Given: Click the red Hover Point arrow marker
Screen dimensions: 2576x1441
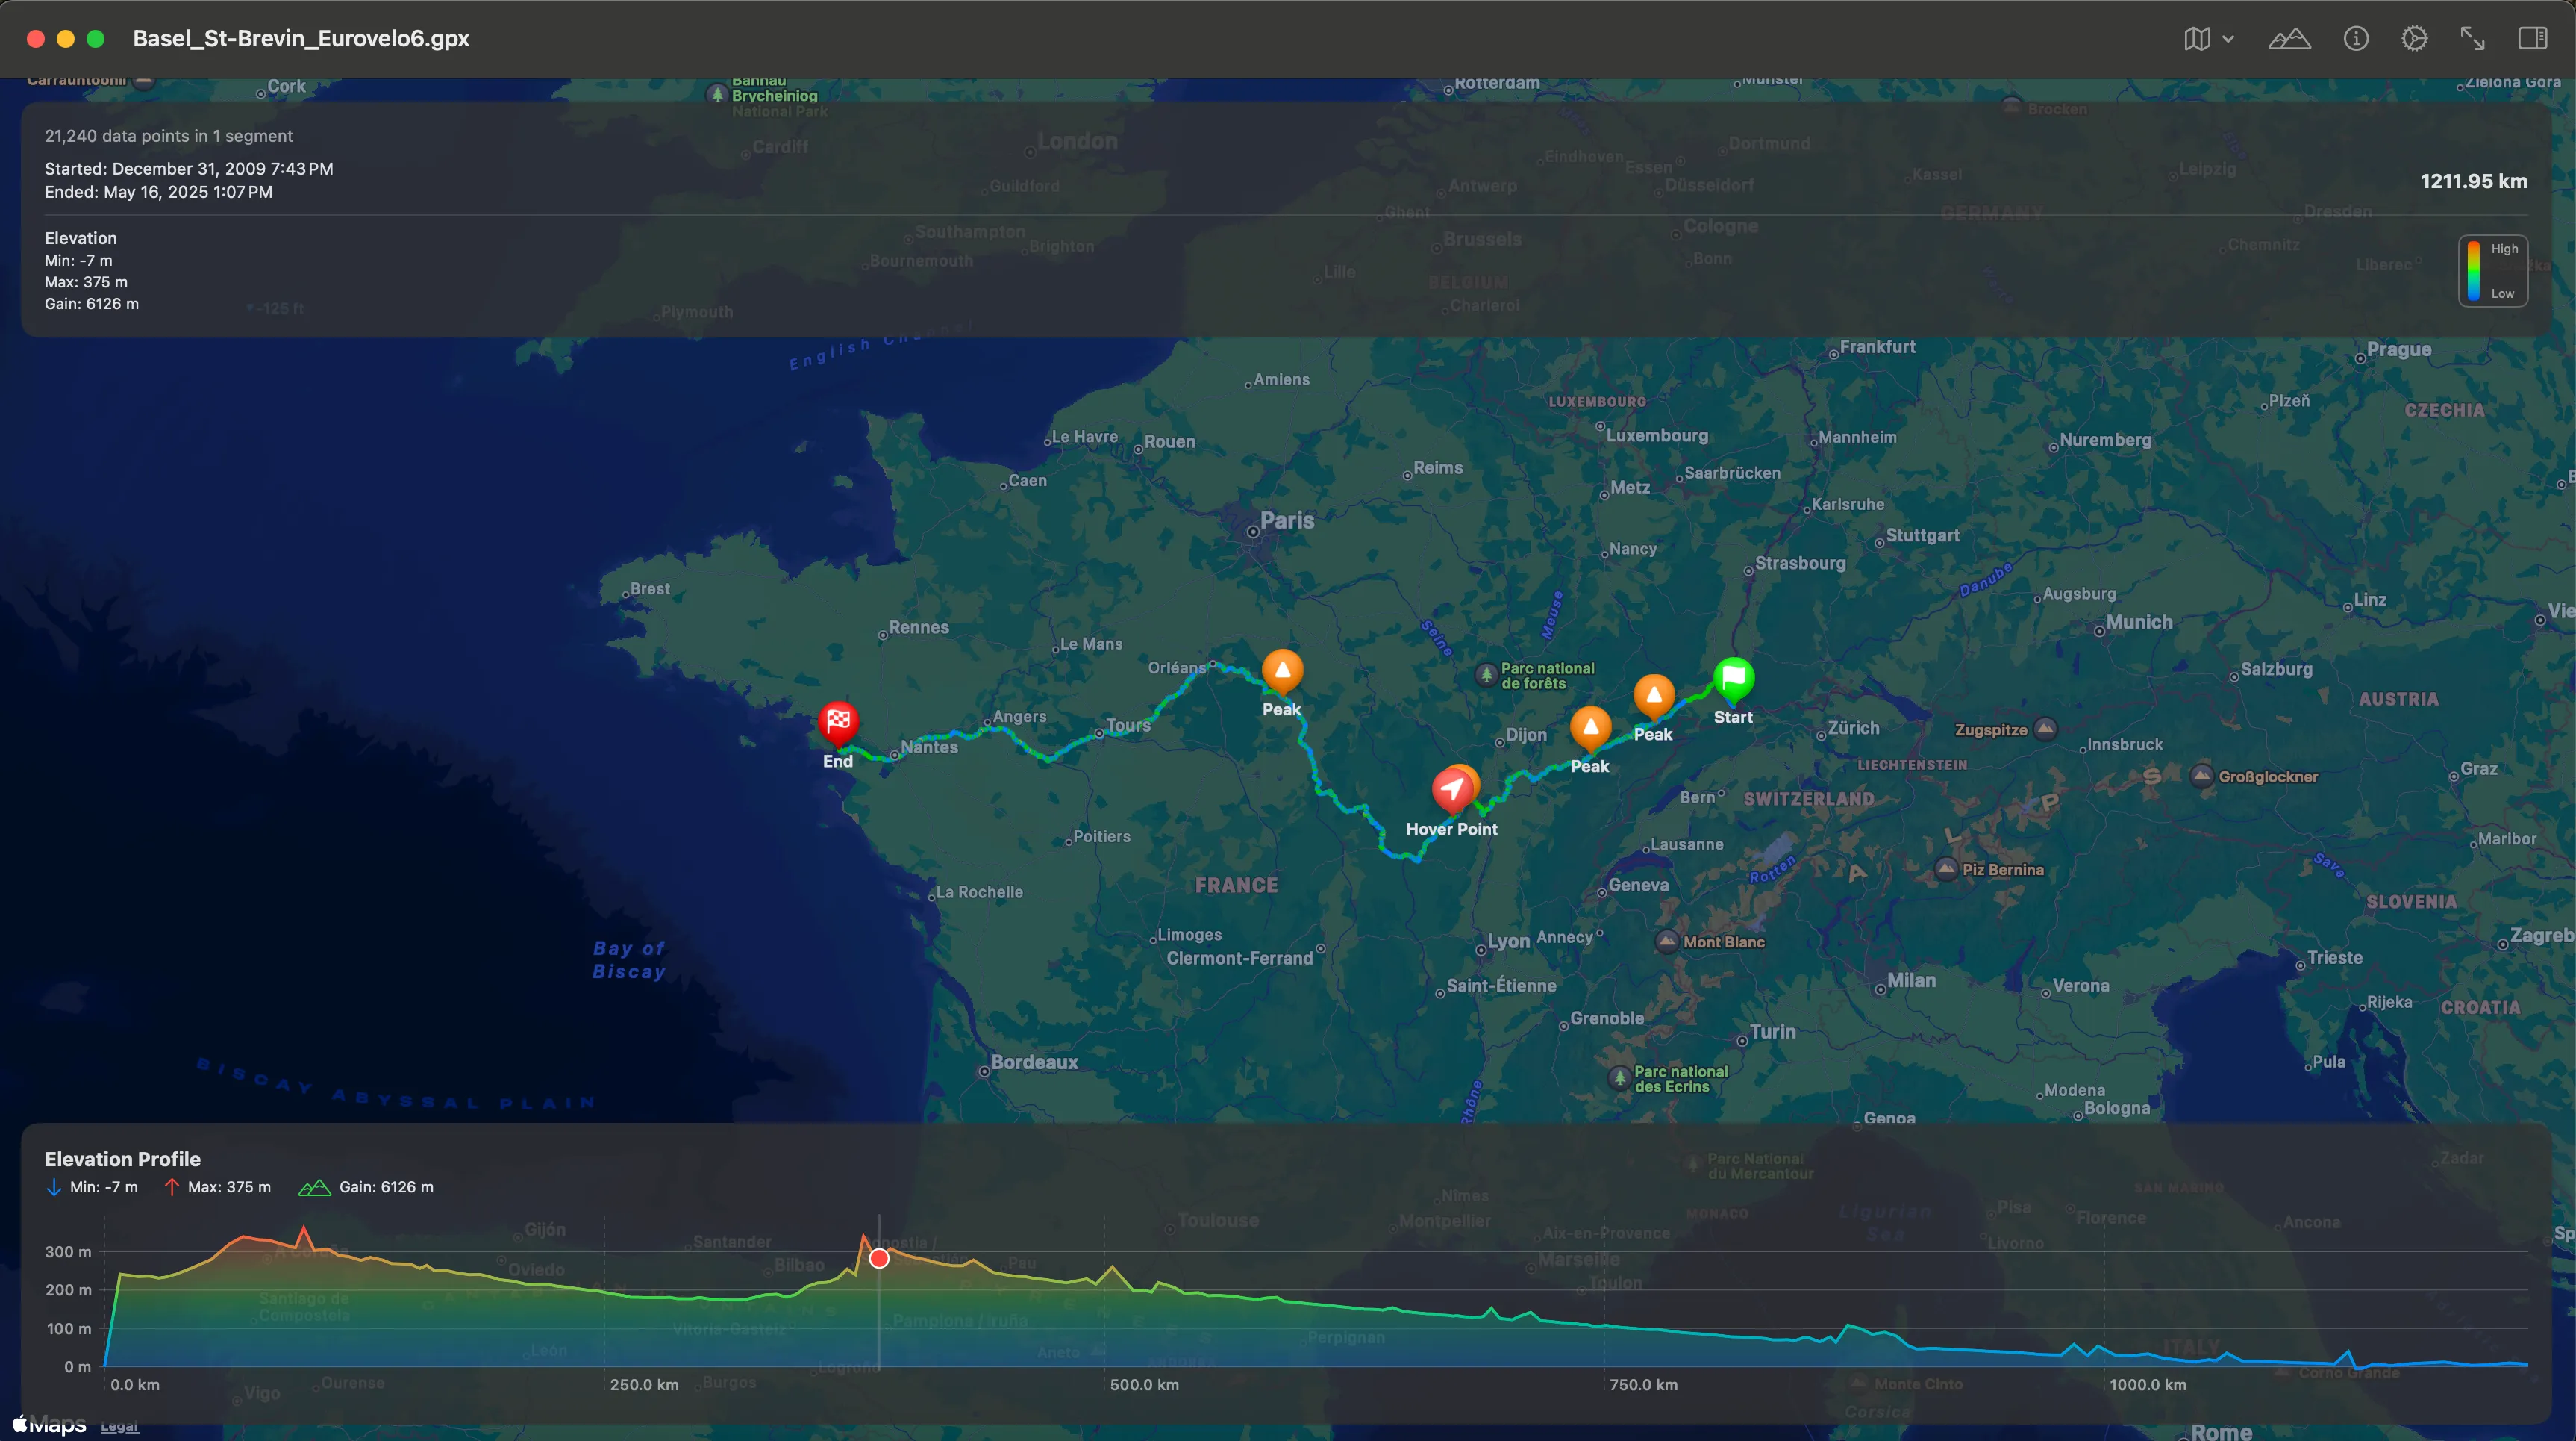Looking at the screenshot, I should coord(1452,791).
